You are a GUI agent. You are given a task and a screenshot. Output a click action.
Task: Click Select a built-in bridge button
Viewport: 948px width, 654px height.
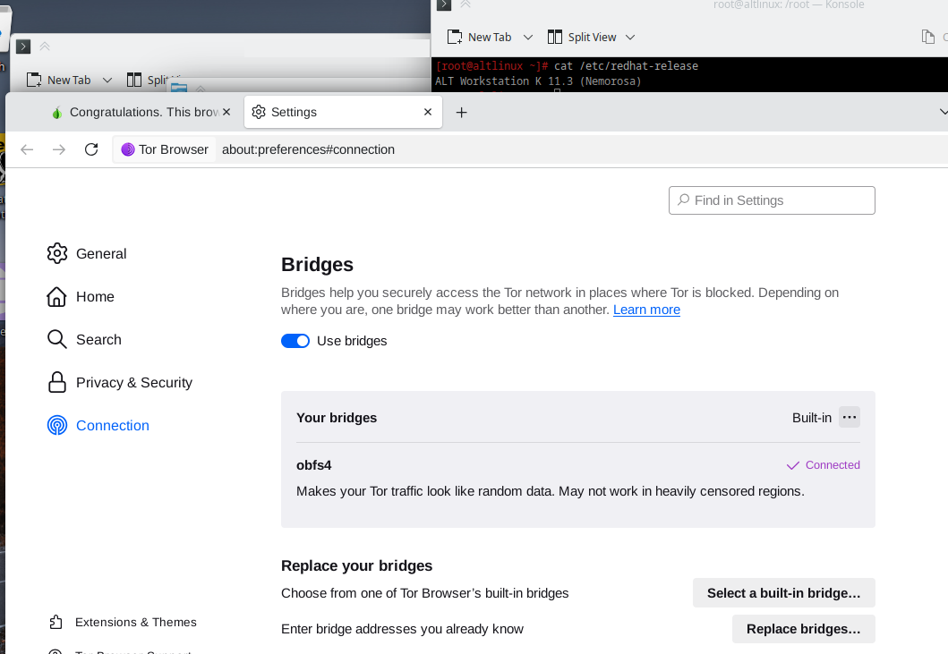[x=783, y=593]
